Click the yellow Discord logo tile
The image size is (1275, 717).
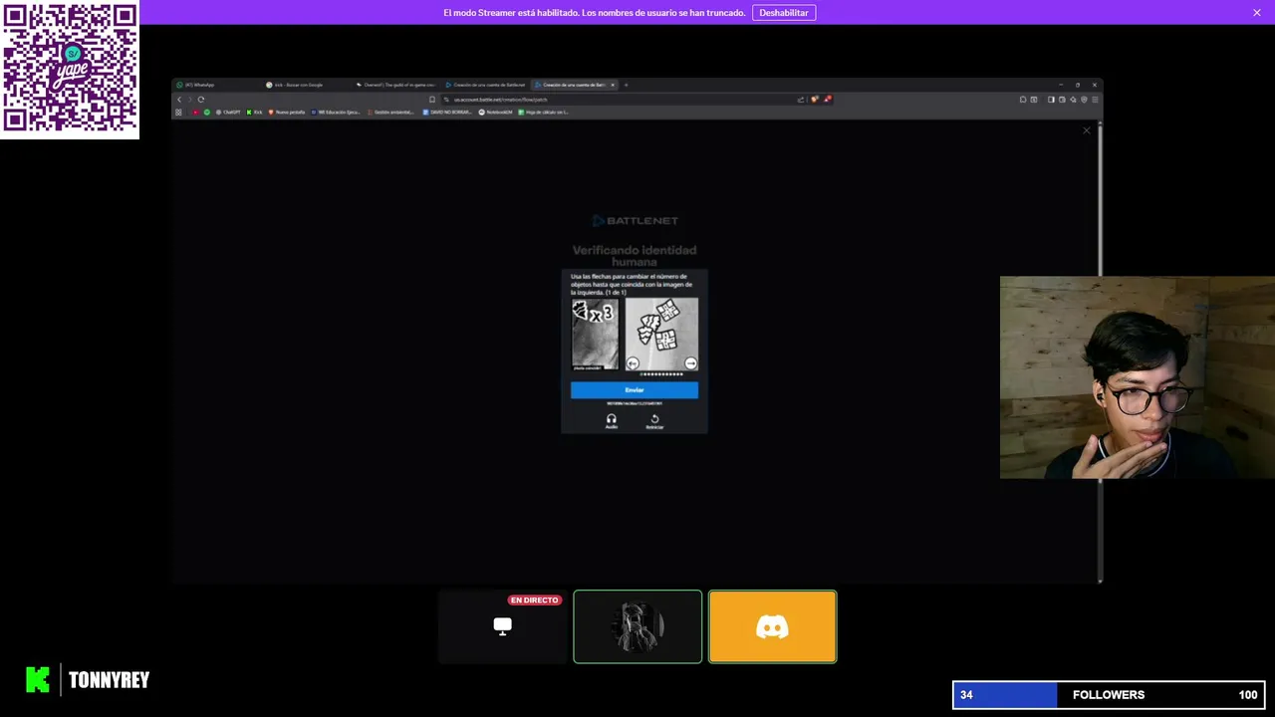point(773,626)
